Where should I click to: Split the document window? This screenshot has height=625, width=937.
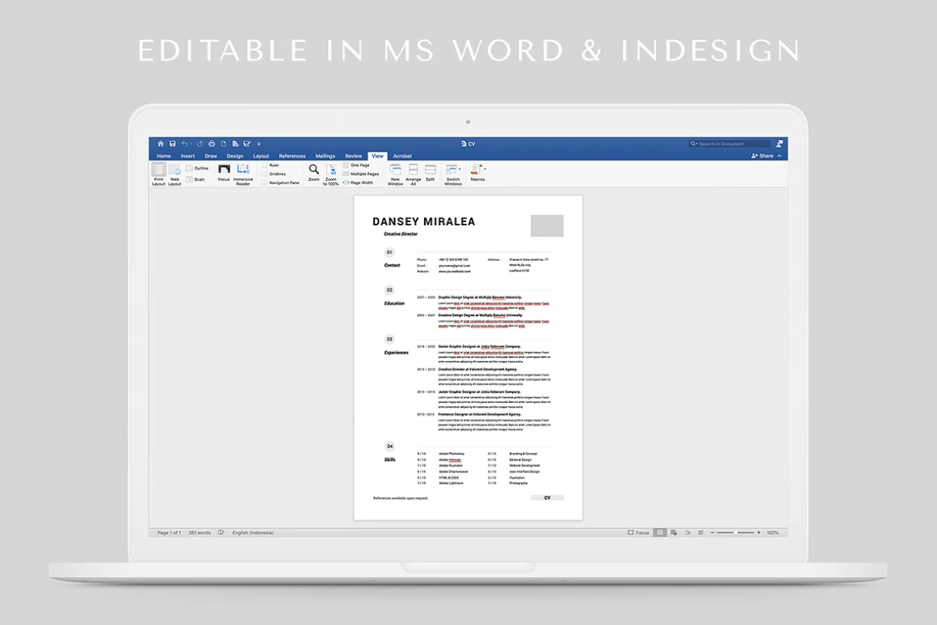431,173
